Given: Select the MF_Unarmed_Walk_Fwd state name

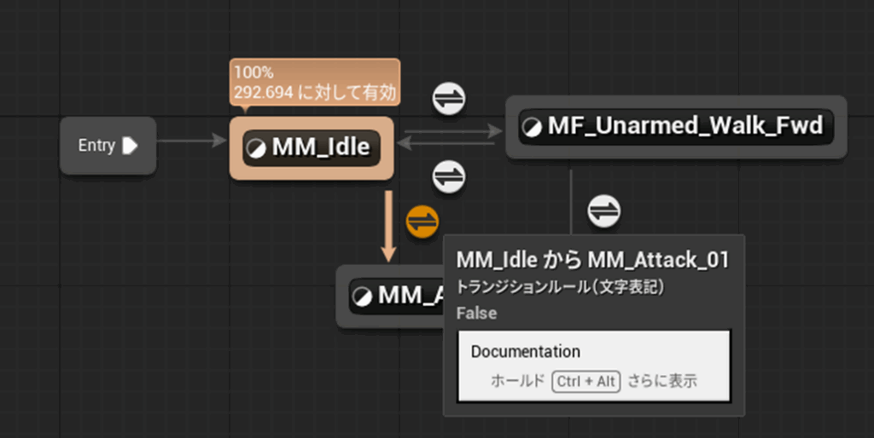Looking at the screenshot, I should pyautogui.click(x=685, y=127).
